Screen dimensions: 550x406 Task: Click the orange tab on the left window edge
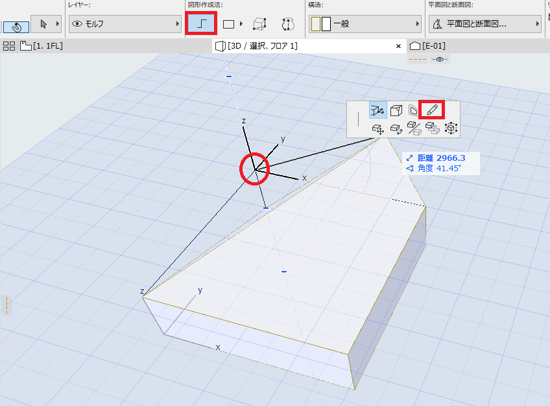pos(6,305)
